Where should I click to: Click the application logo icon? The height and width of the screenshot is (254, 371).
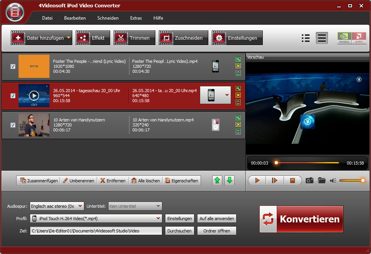coord(15,12)
